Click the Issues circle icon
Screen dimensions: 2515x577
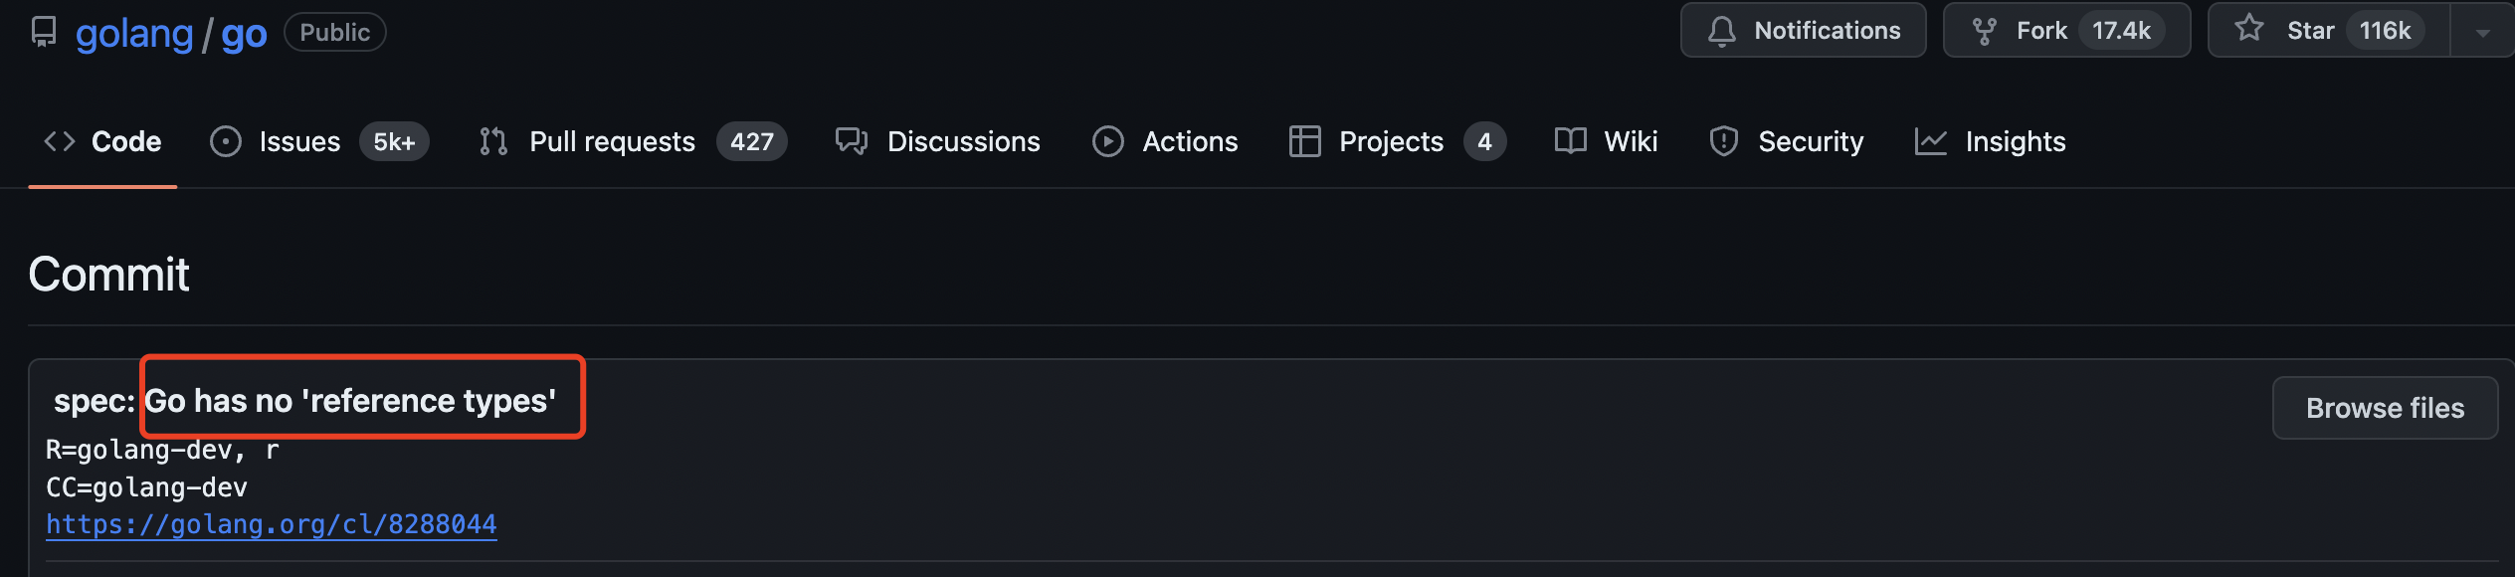226,141
